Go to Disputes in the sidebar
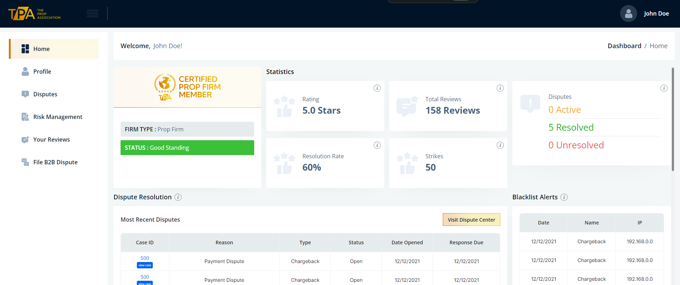The image size is (680, 285). pos(45,94)
